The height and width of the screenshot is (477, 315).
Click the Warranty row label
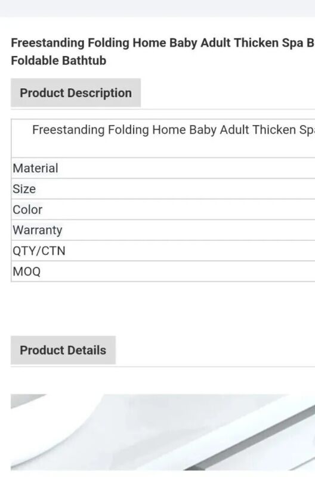click(x=38, y=230)
